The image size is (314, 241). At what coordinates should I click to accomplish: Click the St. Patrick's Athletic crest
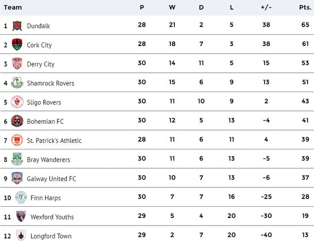pos(17,140)
